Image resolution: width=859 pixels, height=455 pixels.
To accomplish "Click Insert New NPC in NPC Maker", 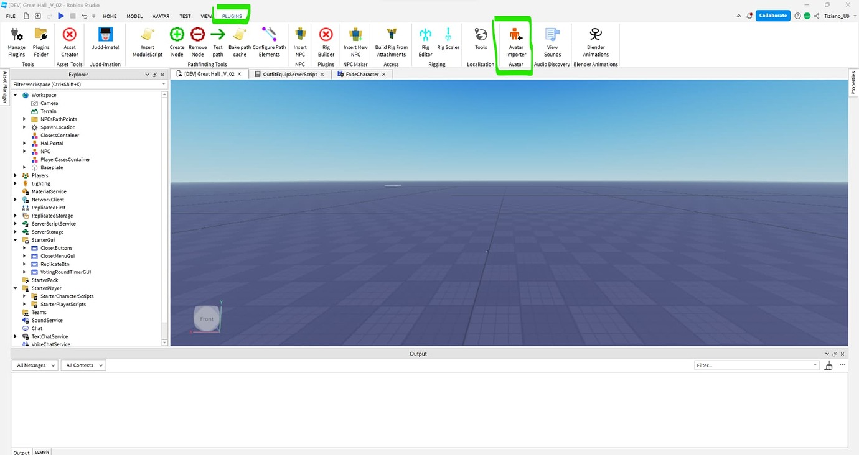I will (x=355, y=42).
